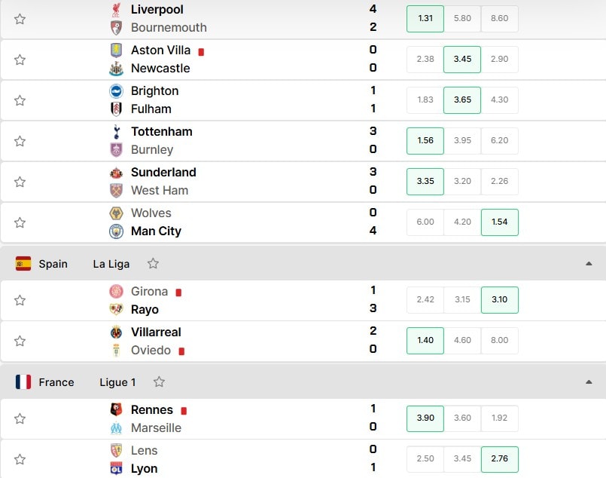This screenshot has width=606, height=478.
Task: Collapse the Spain La Liga section
Action: 589,264
